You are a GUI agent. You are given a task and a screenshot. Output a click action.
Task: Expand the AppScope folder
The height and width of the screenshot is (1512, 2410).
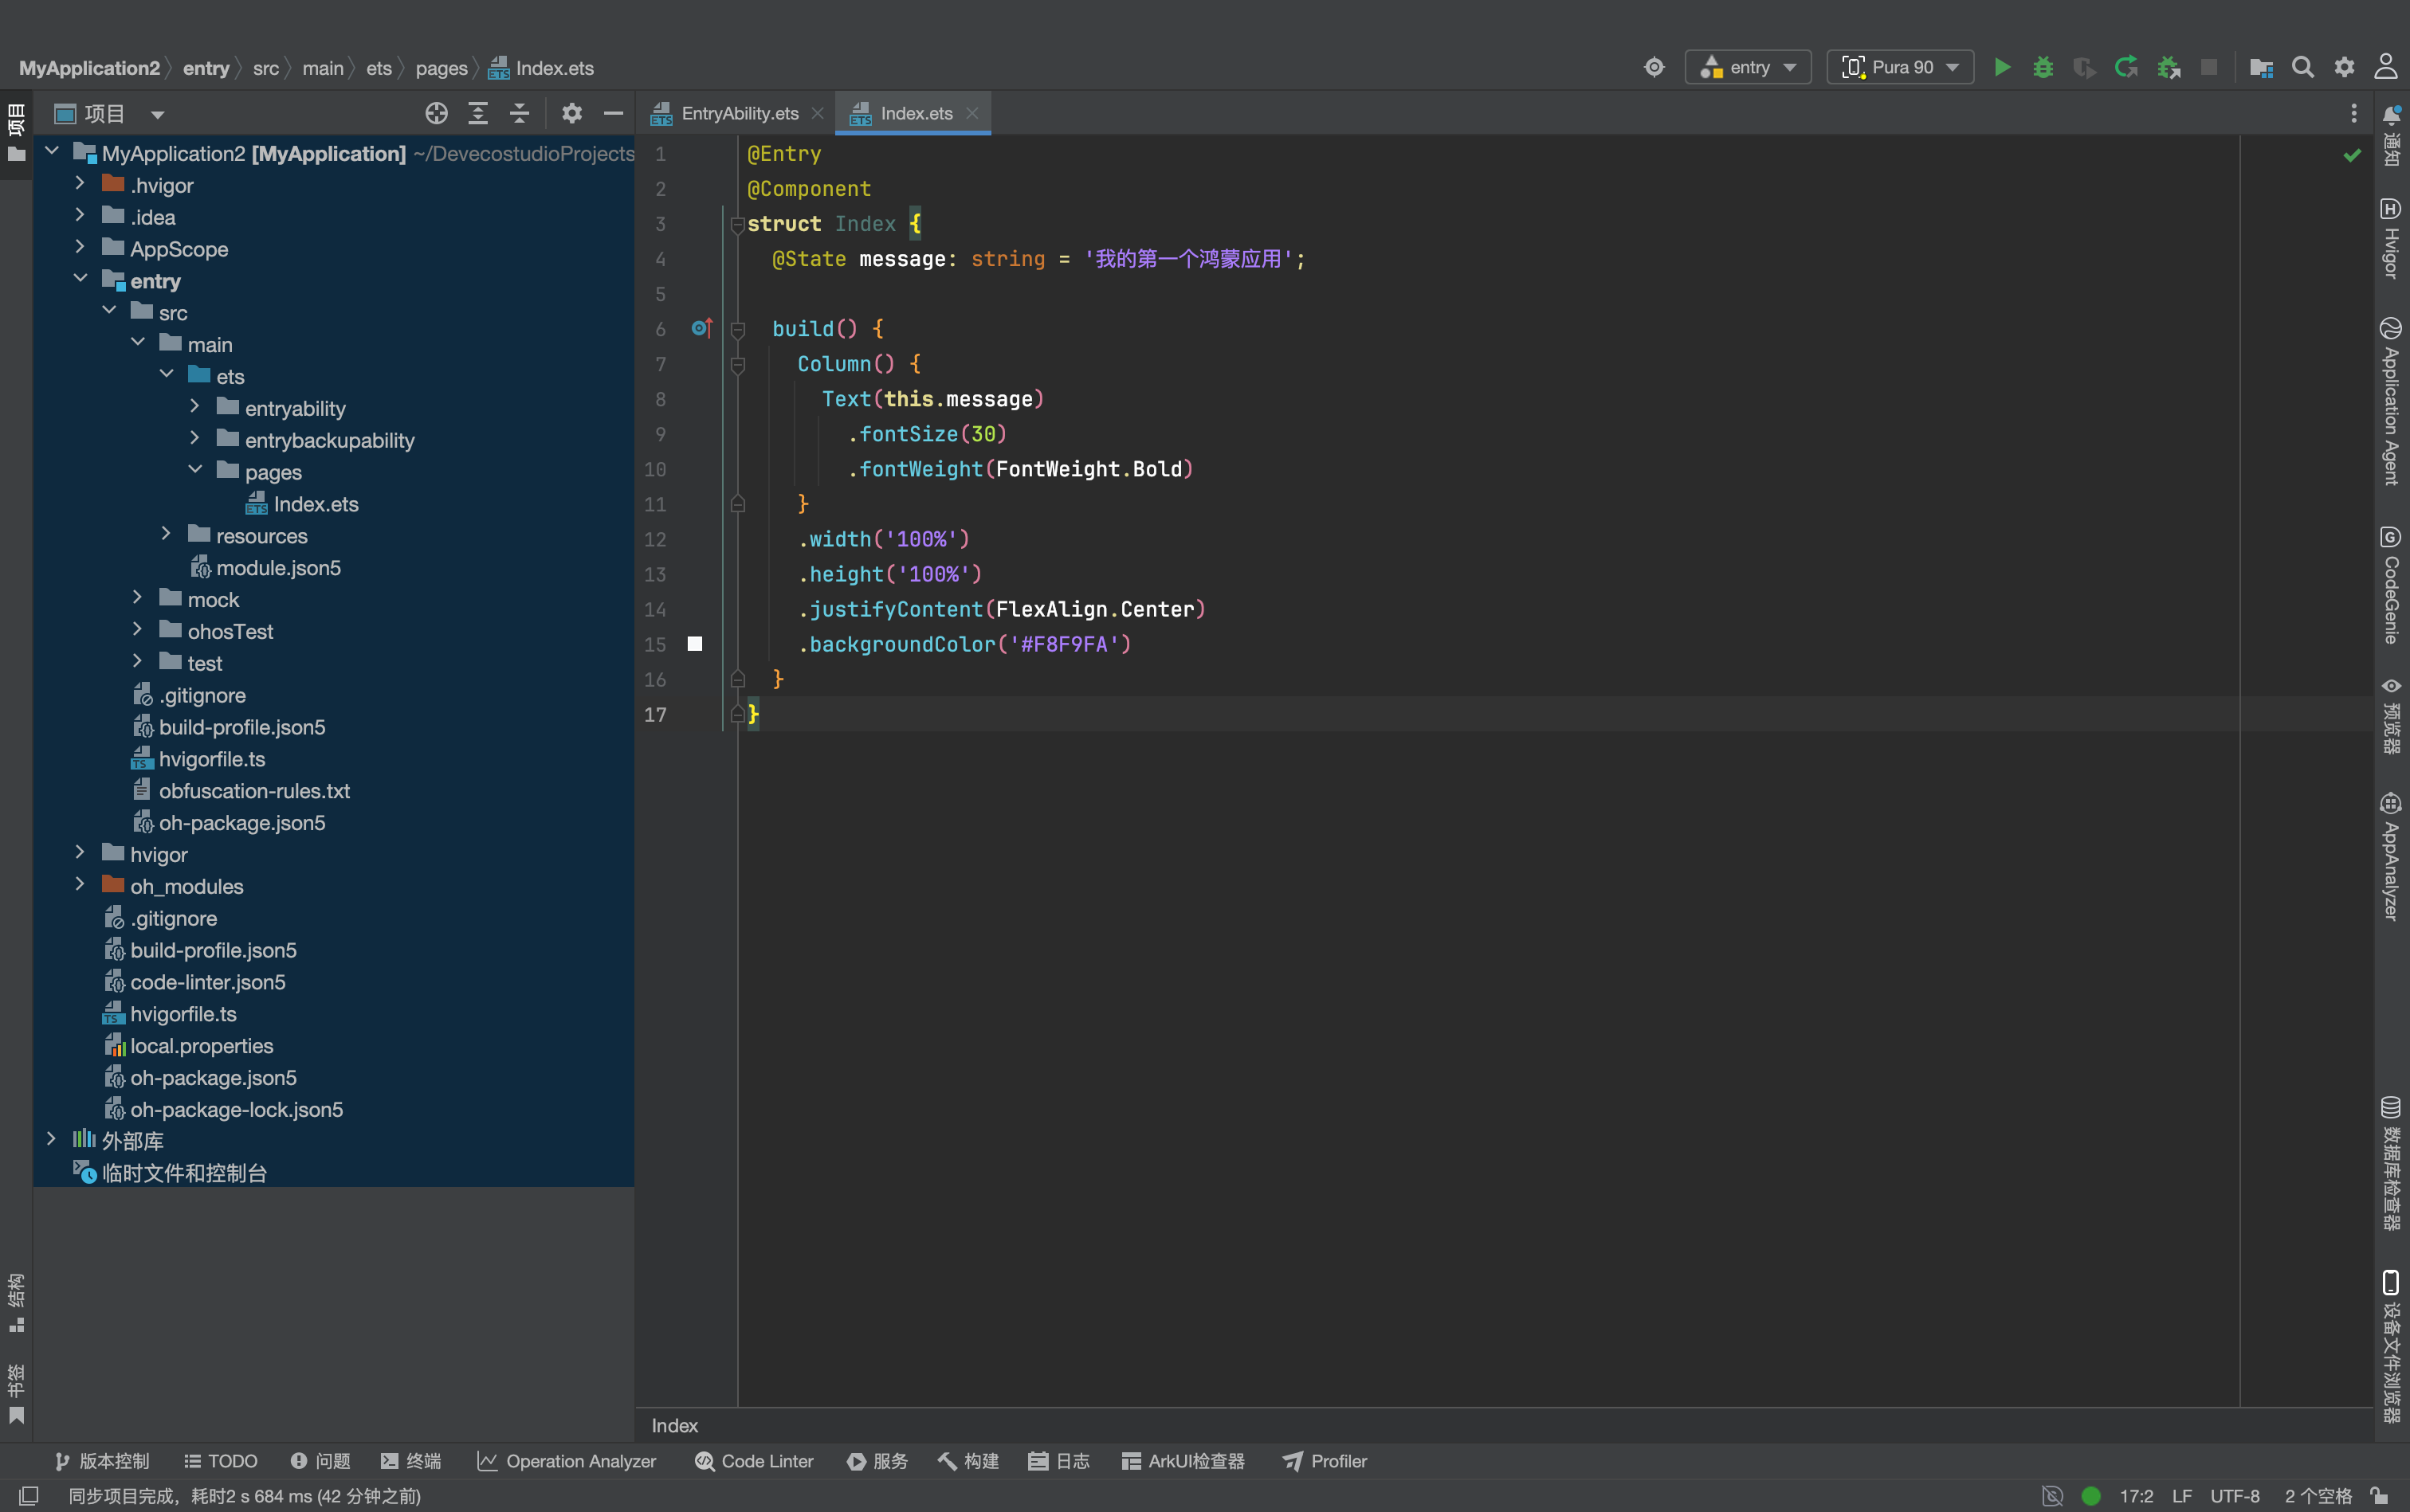pyautogui.click(x=80, y=247)
